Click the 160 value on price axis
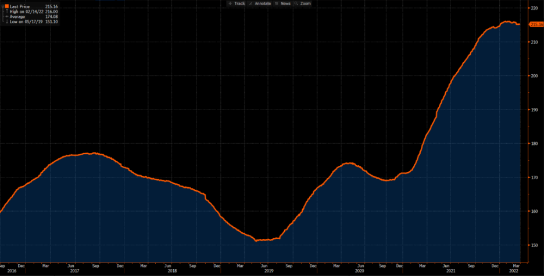The height and width of the screenshot is (276, 544). (534, 211)
